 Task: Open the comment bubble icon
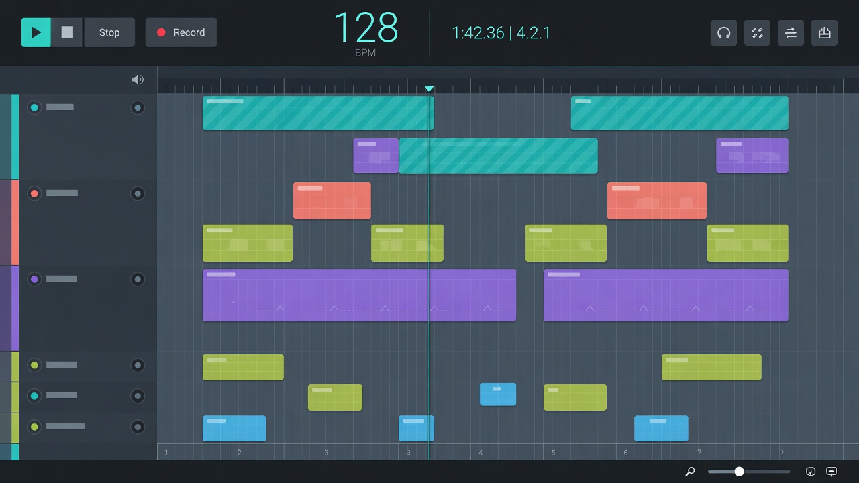(x=831, y=472)
